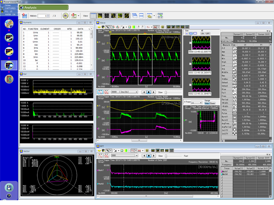Click the load data icon beside History
Screen dimensions: 274x205
pyautogui.click(x=24, y=16)
